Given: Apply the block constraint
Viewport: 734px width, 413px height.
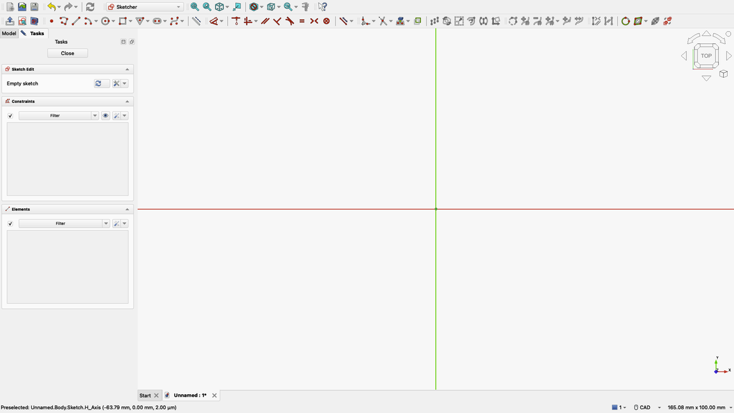Looking at the screenshot, I should coord(326,21).
